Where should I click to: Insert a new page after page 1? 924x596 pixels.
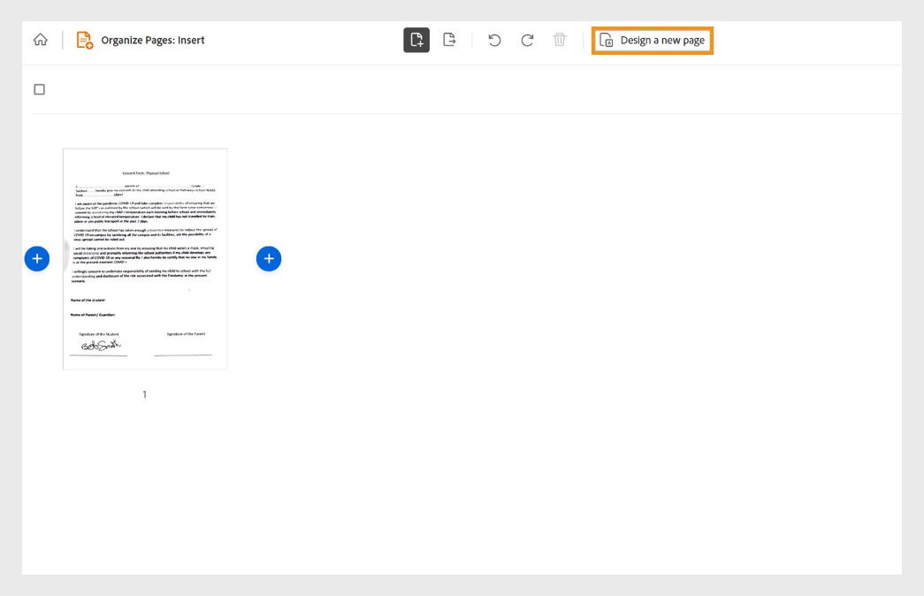(x=269, y=258)
